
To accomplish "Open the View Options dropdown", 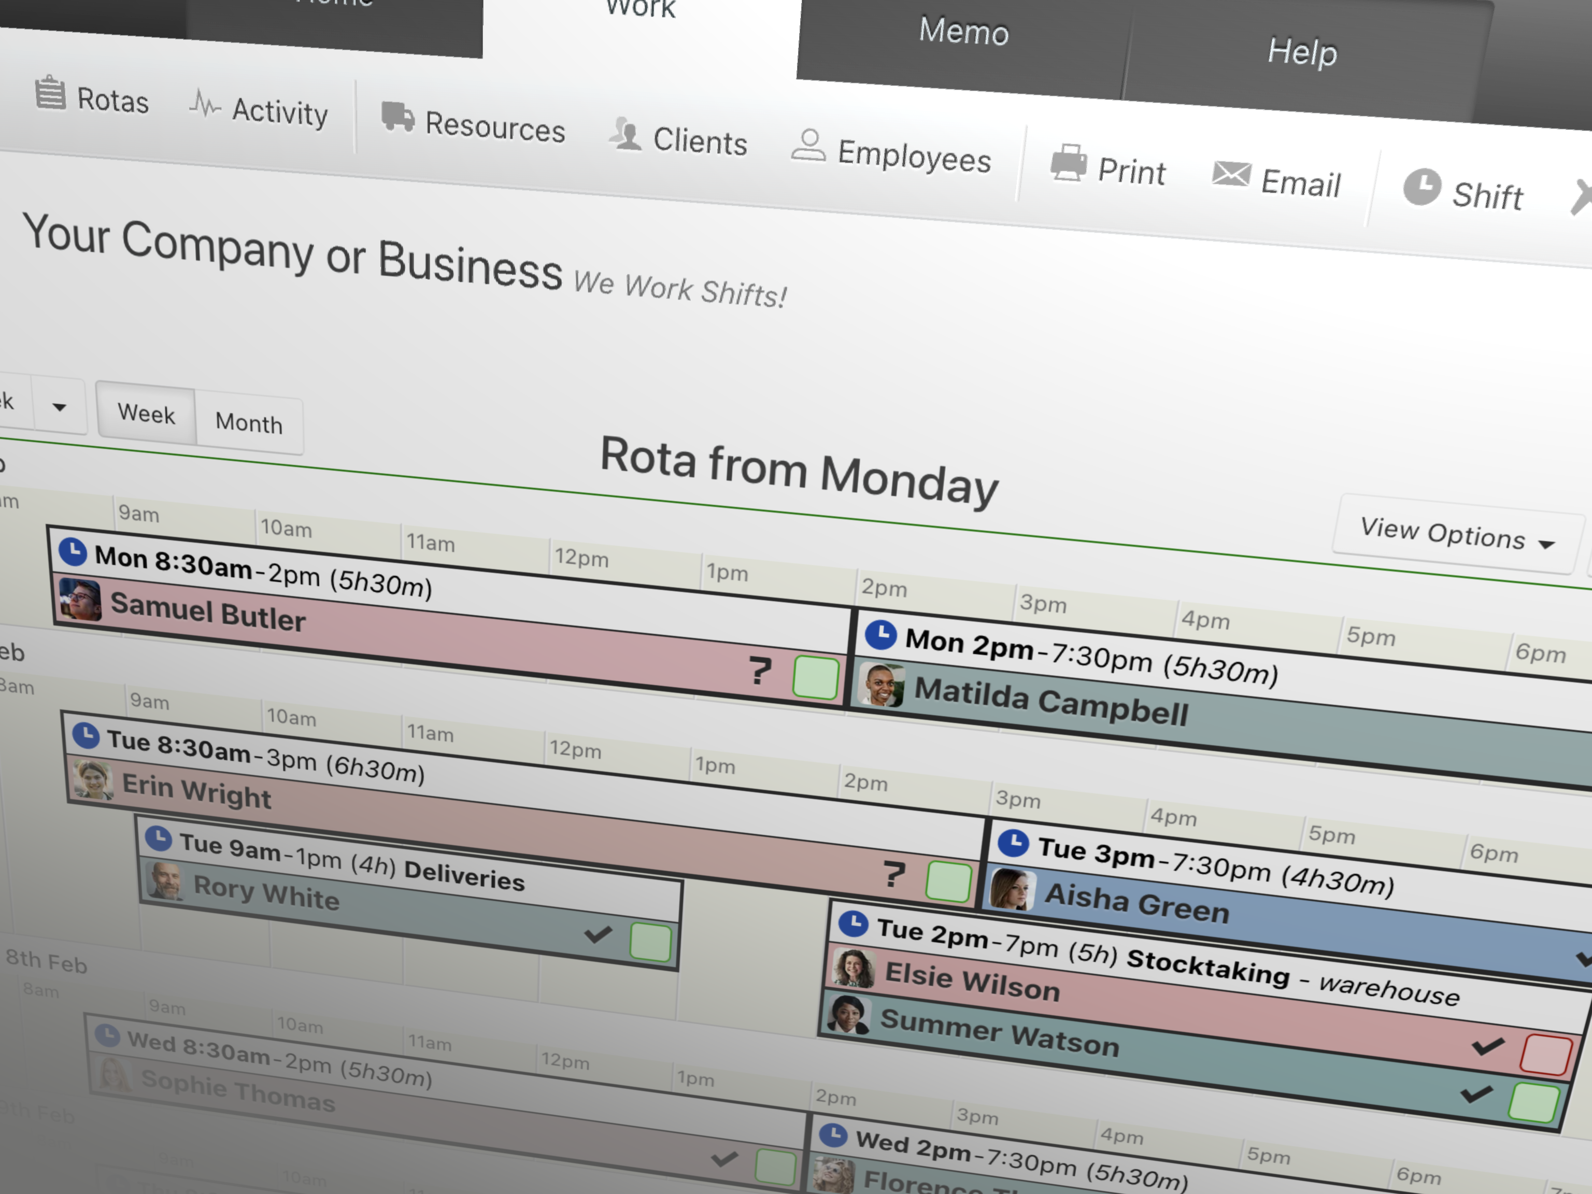I will coord(1457,534).
